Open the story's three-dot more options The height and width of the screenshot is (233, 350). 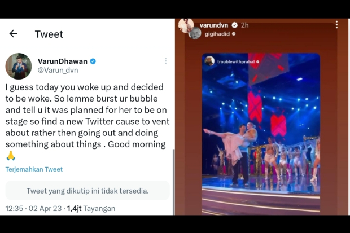[x=336, y=25]
